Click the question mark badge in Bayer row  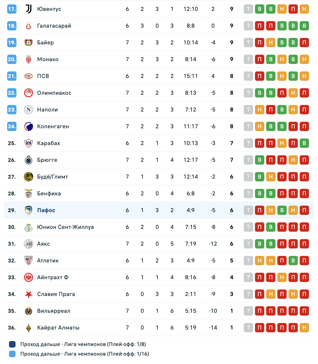tap(248, 43)
